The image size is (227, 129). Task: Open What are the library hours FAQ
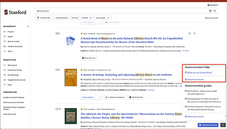coord(200,73)
